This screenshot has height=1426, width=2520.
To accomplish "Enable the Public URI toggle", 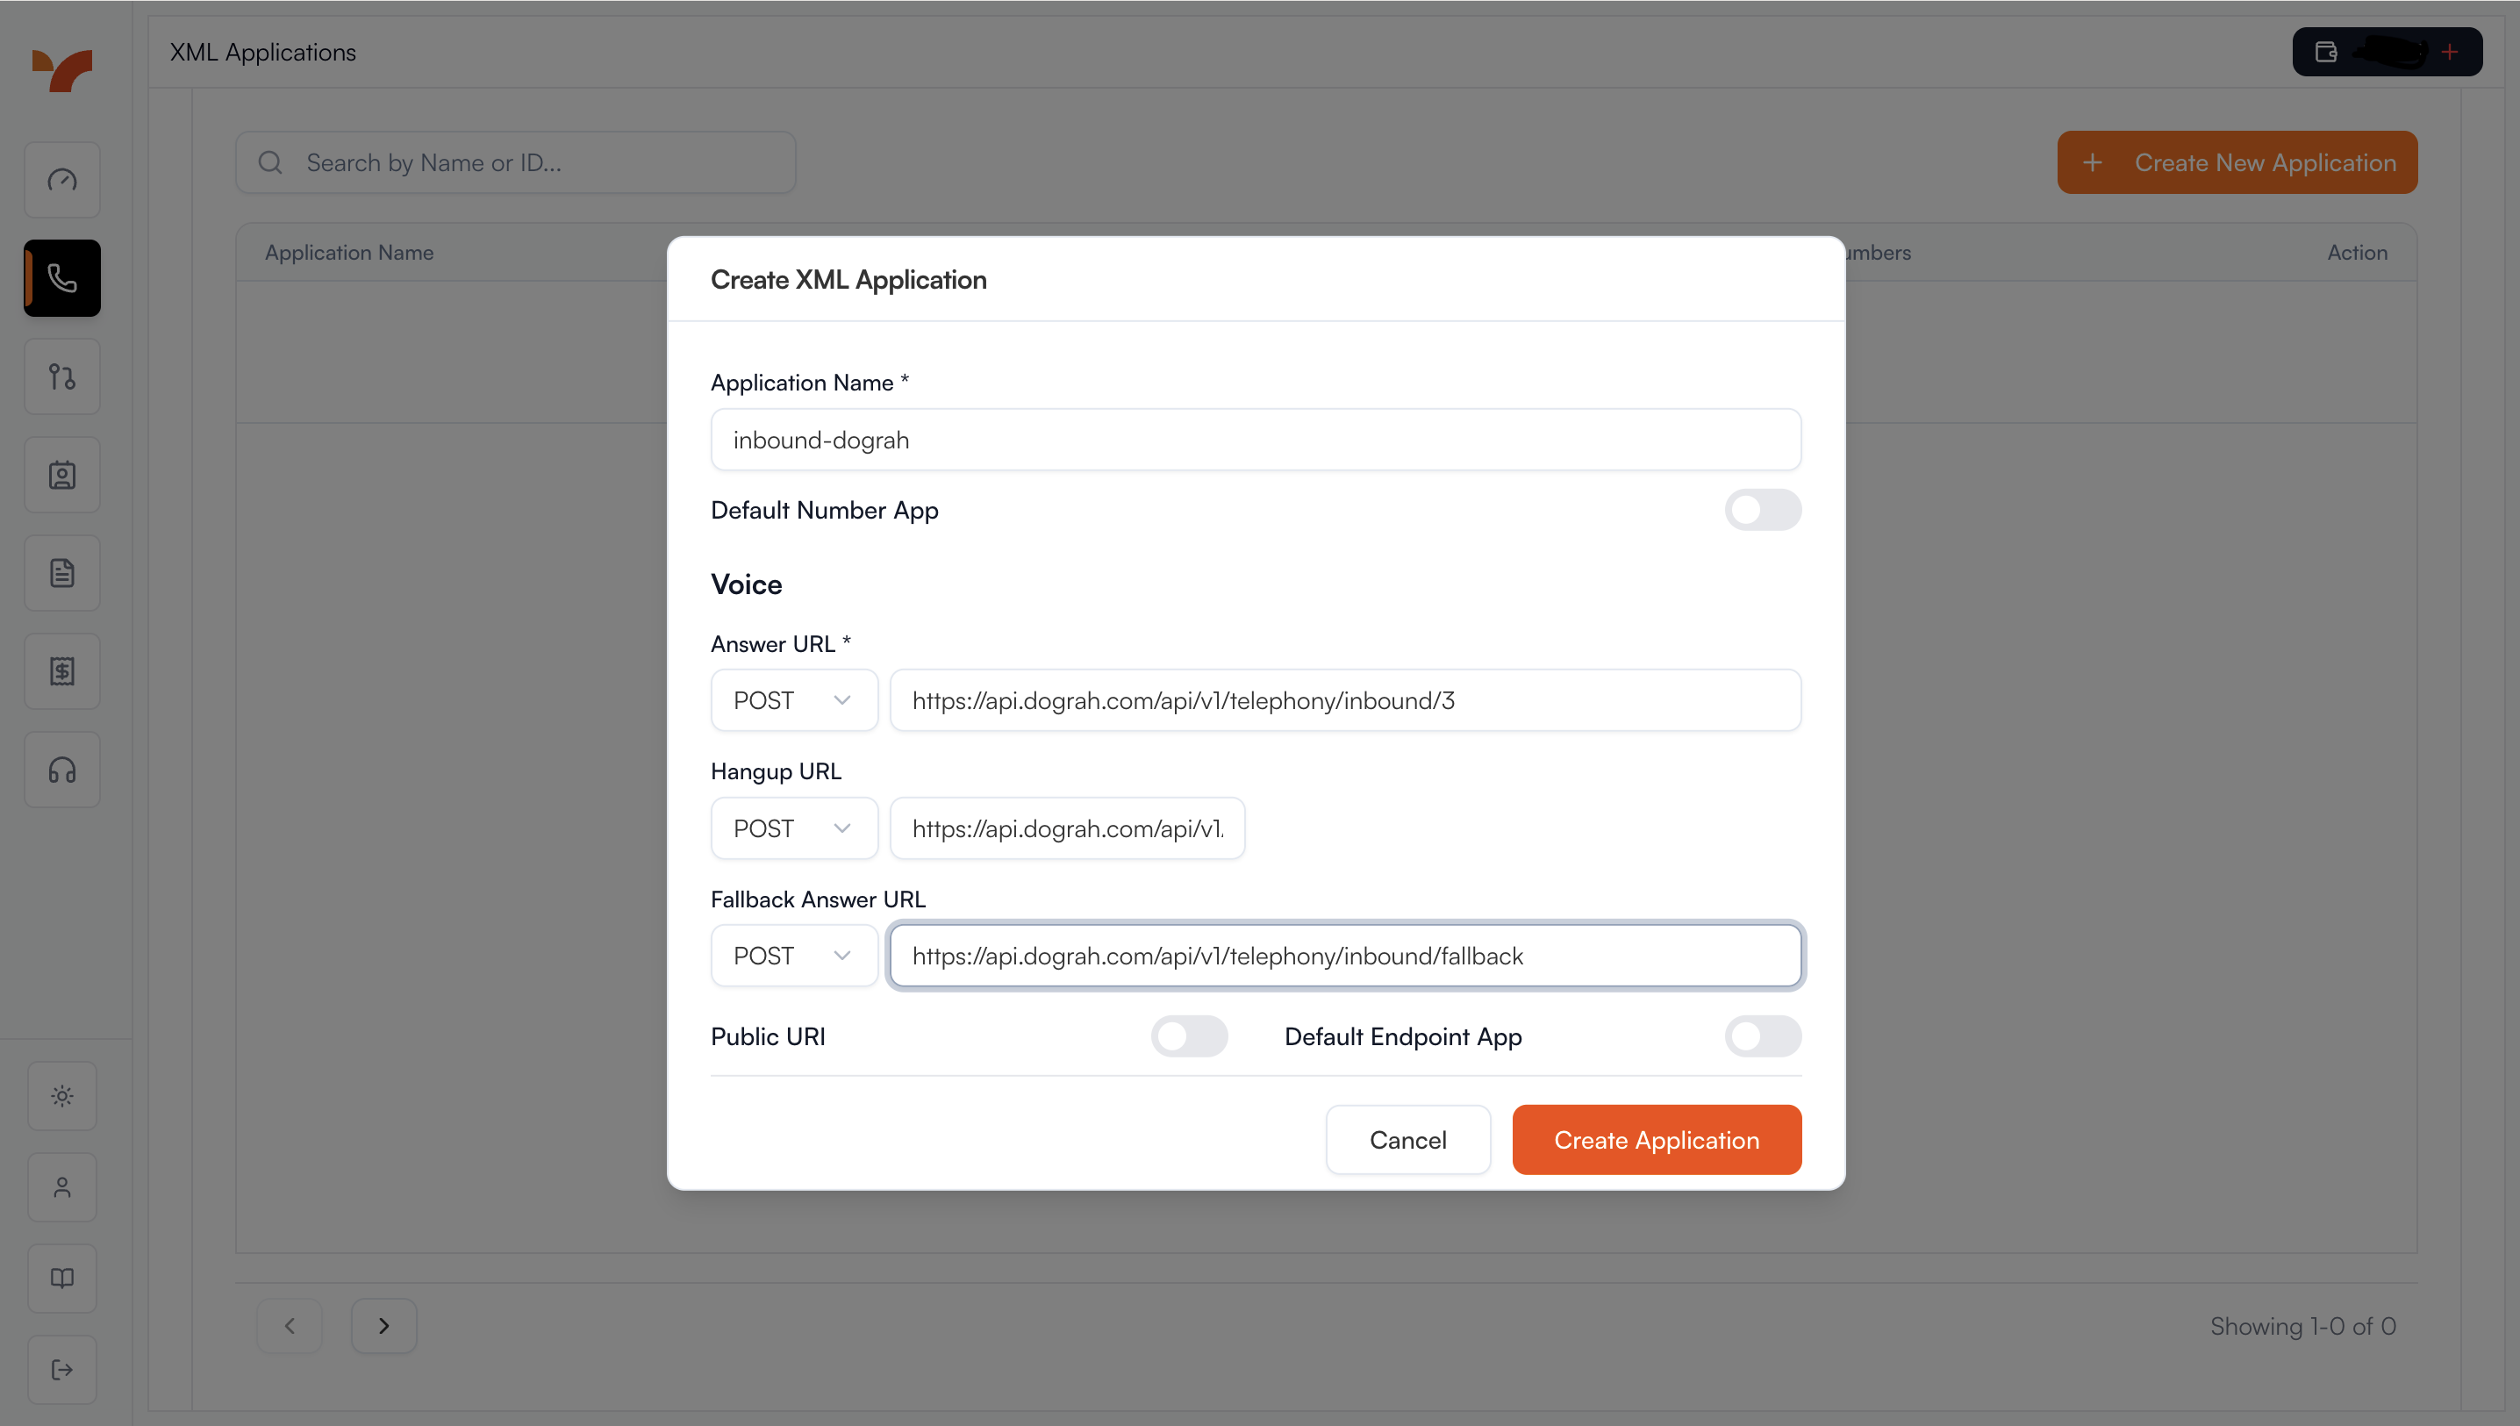I will pos(1190,1036).
